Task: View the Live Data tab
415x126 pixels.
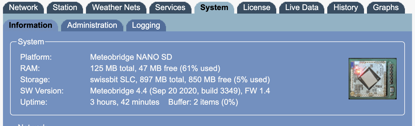Action: 302,7
